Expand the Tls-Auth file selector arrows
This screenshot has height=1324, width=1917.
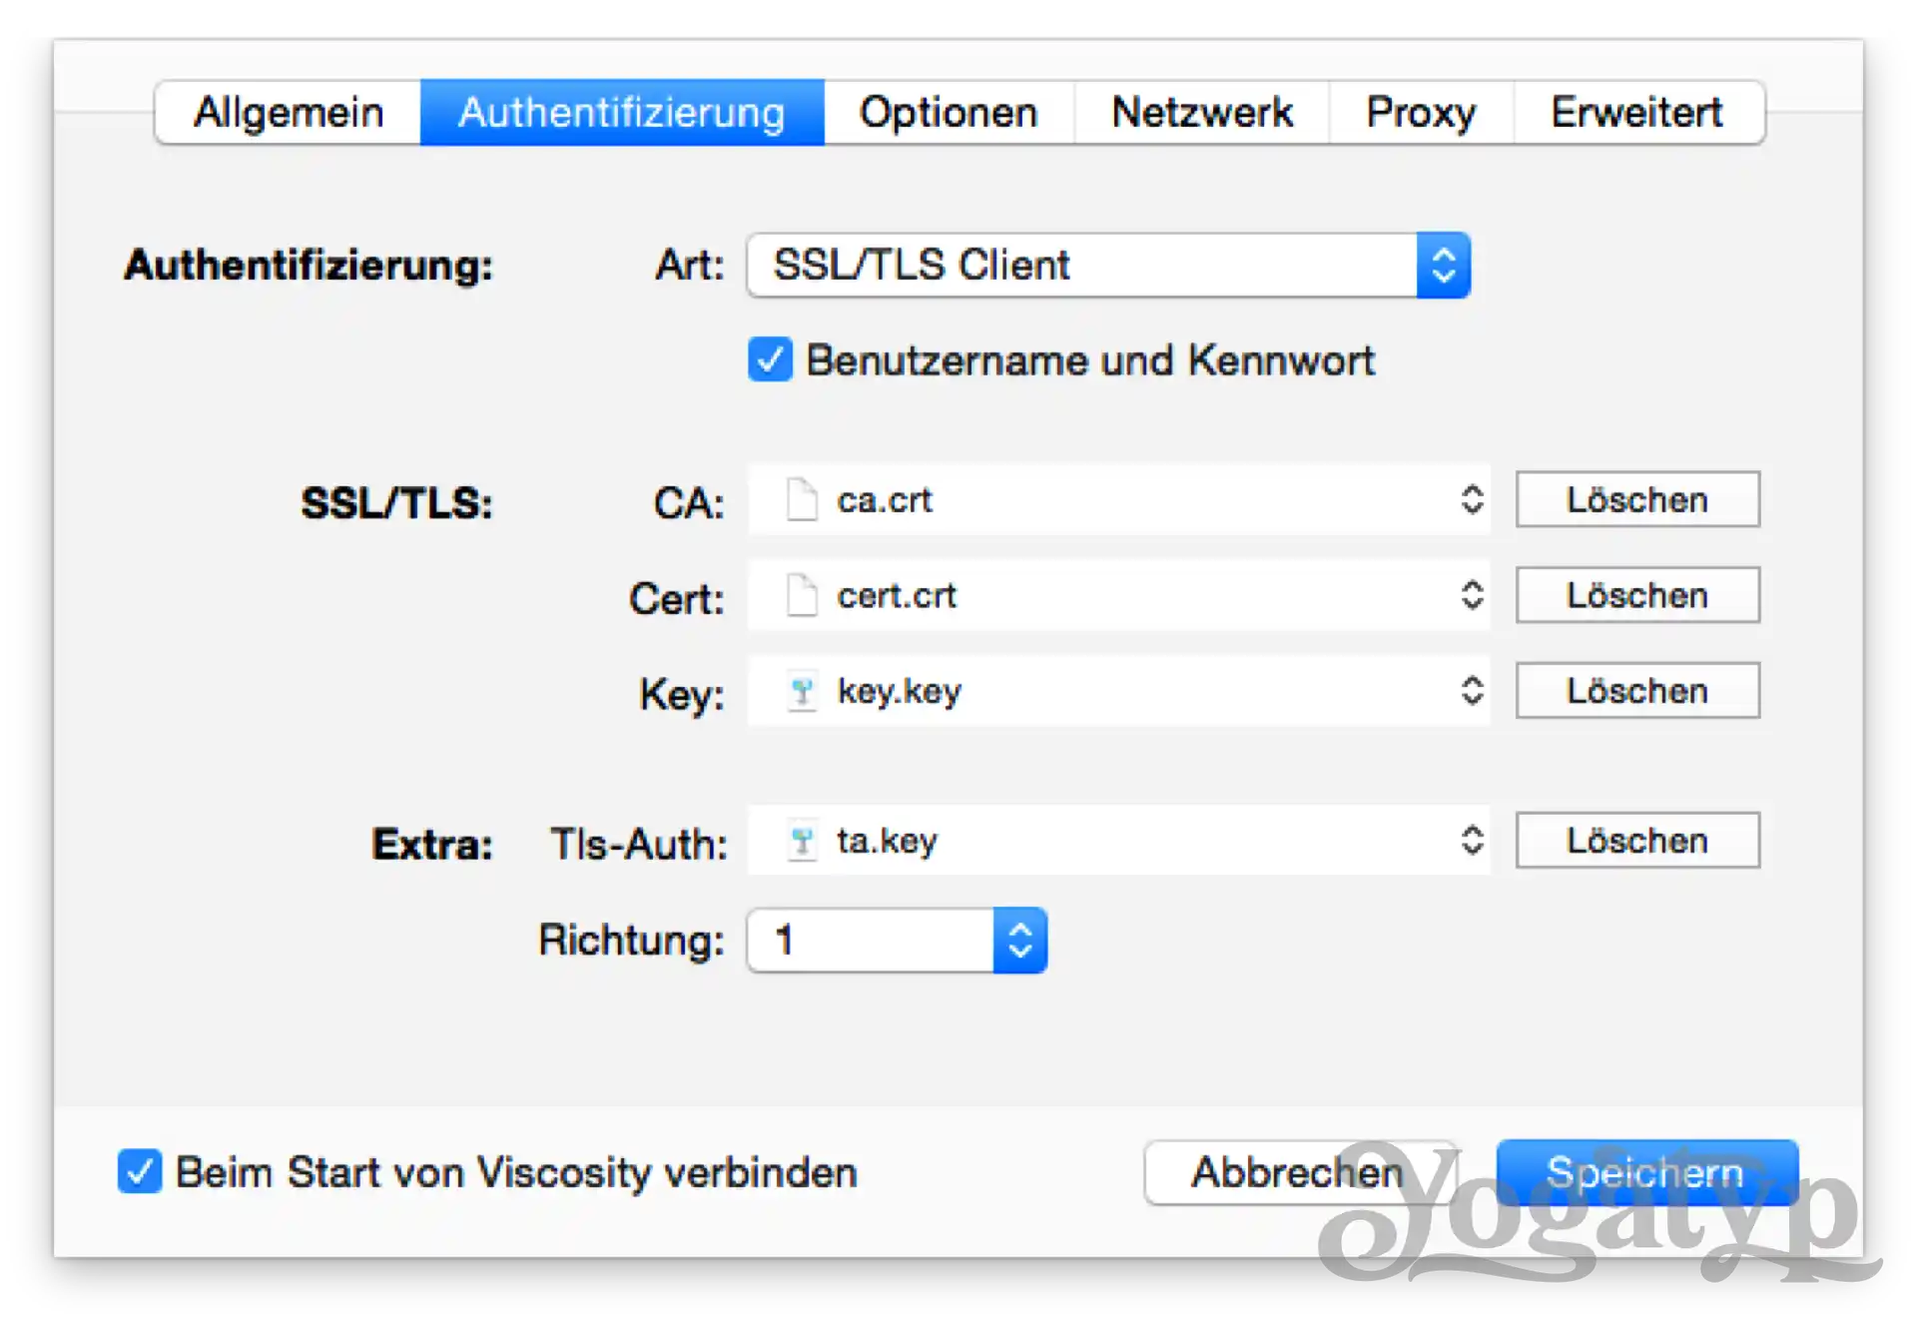[1472, 841]
